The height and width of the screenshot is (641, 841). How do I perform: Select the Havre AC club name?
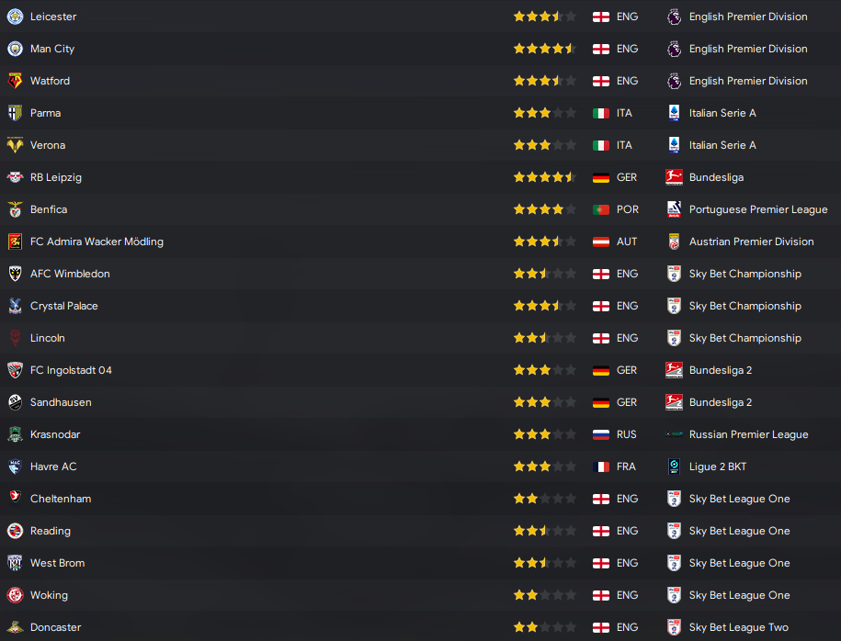(53, 467)
